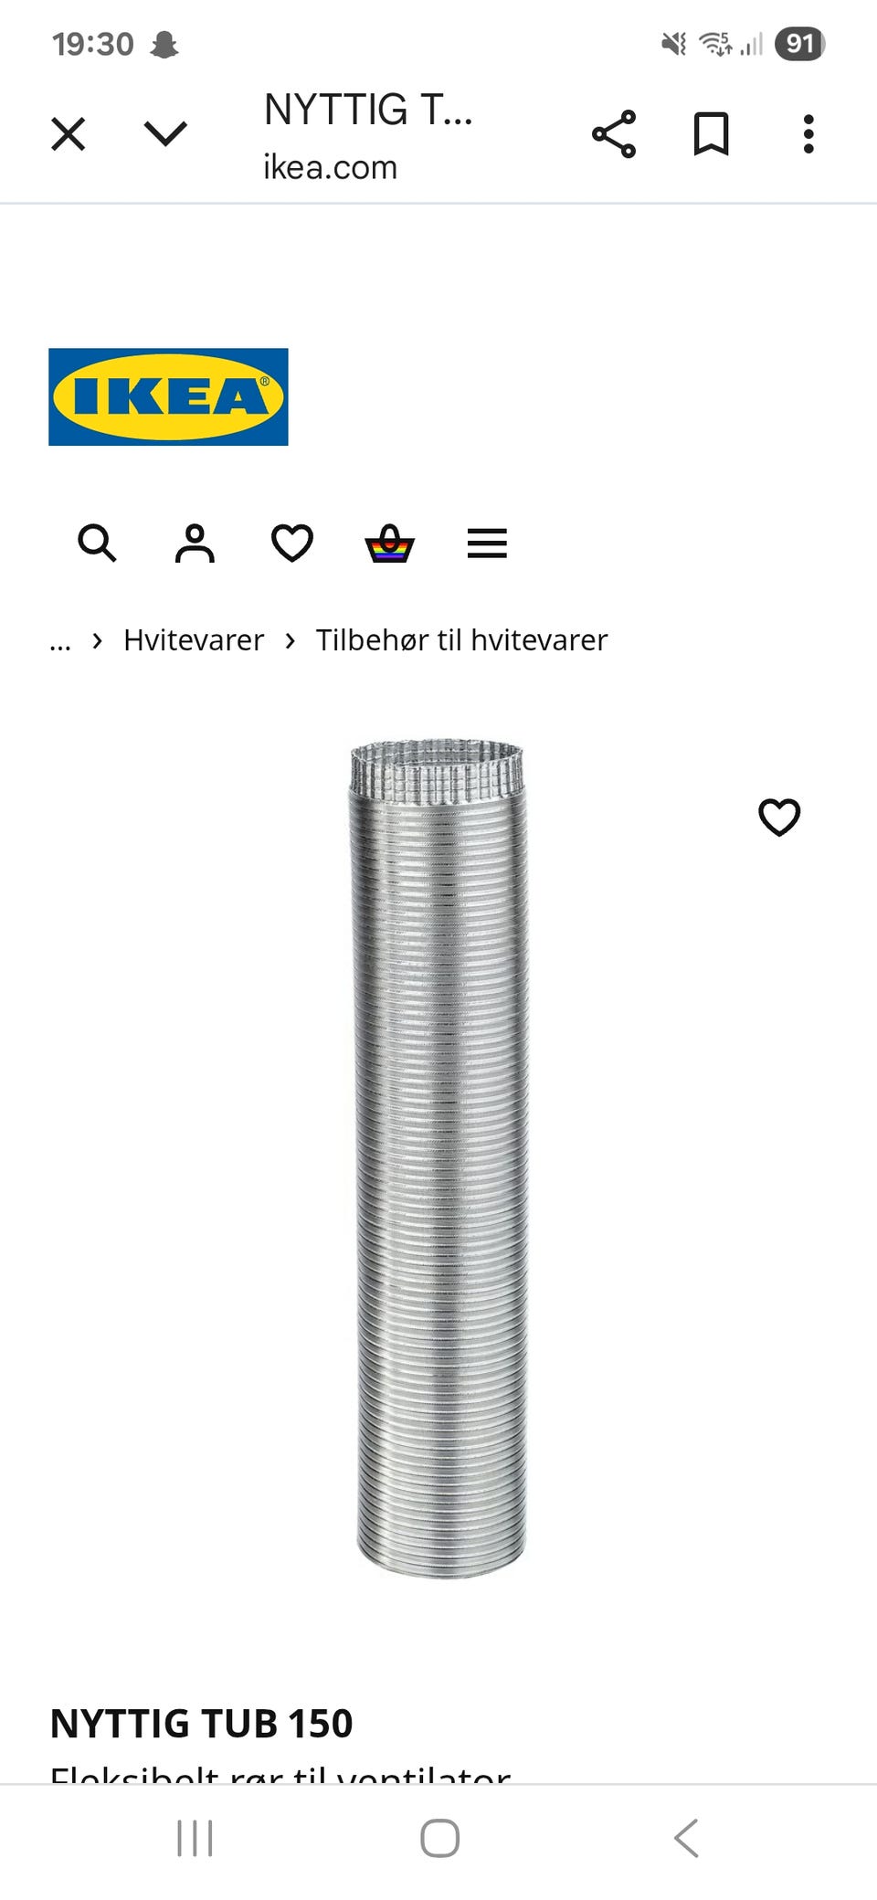Tap the Android home button
877x1900 pixels.
(439, 1838)
